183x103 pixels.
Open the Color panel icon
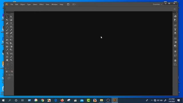tap(175, 16)
